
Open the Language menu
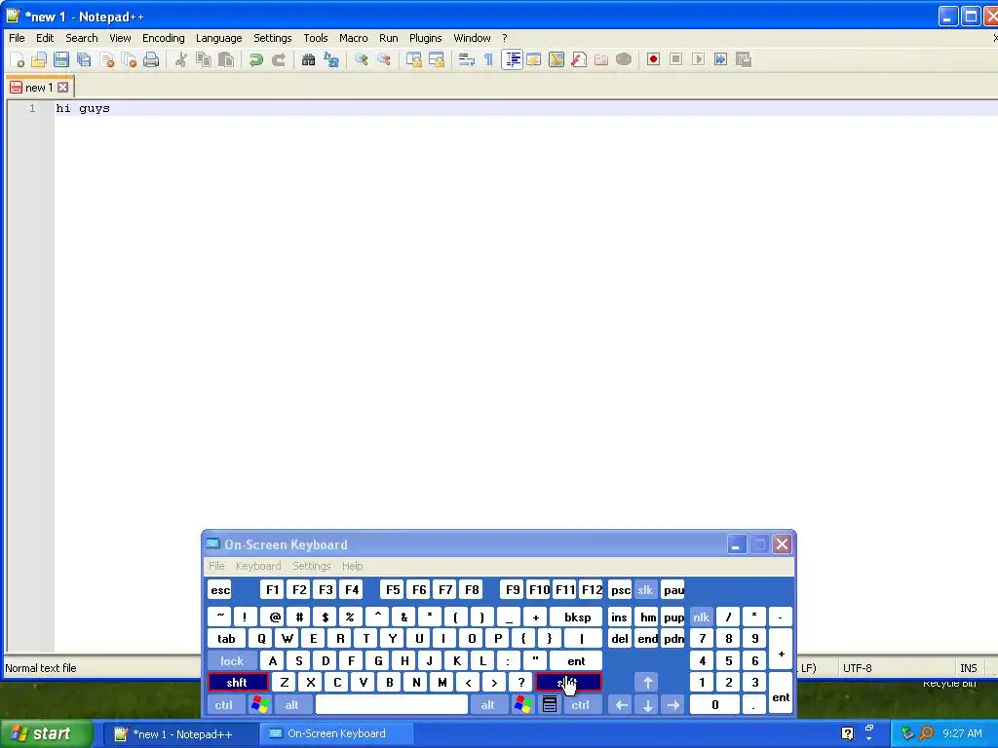point(219,38)
